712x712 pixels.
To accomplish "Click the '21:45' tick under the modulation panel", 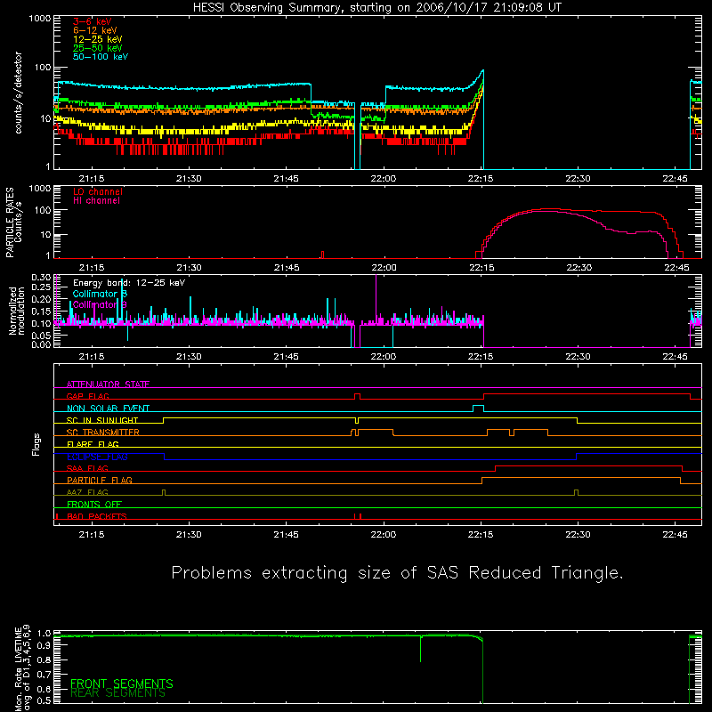I will (x=286, y=357).
